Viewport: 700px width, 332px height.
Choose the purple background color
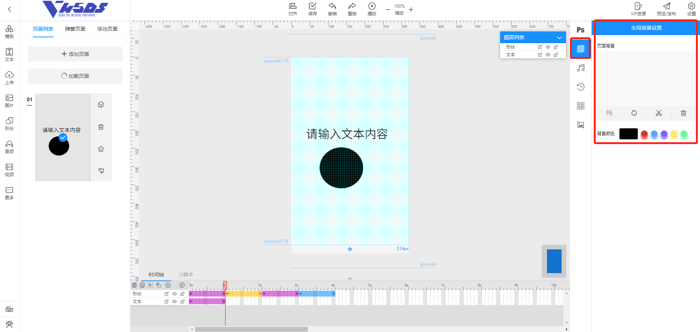point(664,134)
